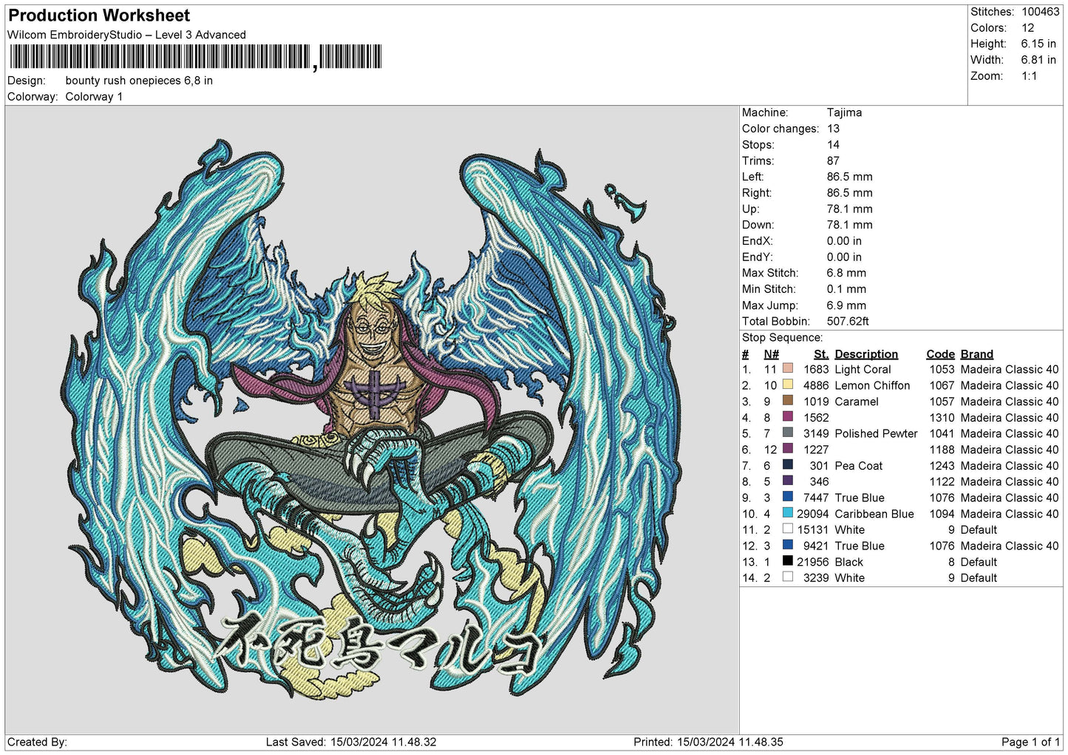1068x755 pixels.
Task: Click the 'Stop Sequence:' heading
Action: pos(782,338)
